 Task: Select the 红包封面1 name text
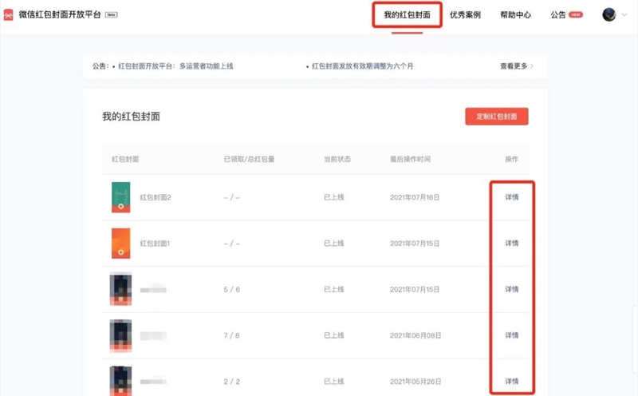(x=155, y=244)
